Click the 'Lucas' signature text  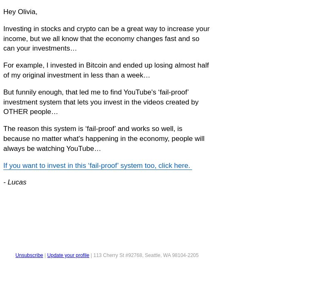(x=17, y=182)
